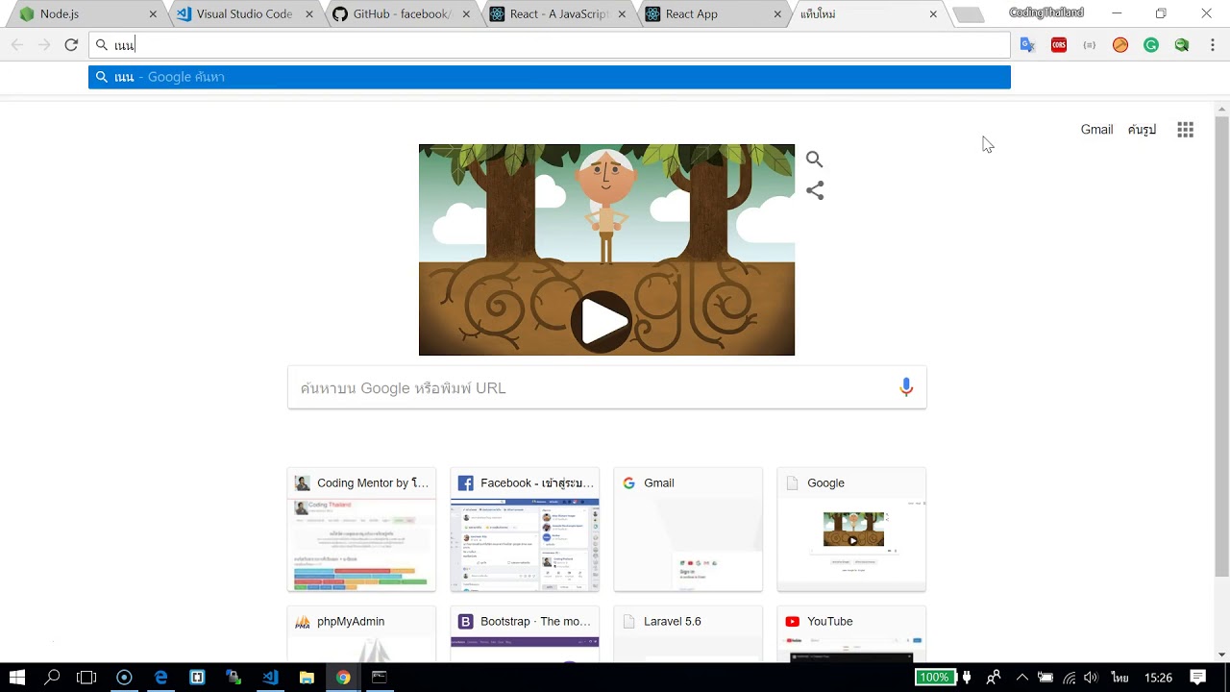This screenshot has height=692, width=1230.
Task: Open Cortana circle on the taskbar
Action: pyautogui.click(x=124, y=678)
